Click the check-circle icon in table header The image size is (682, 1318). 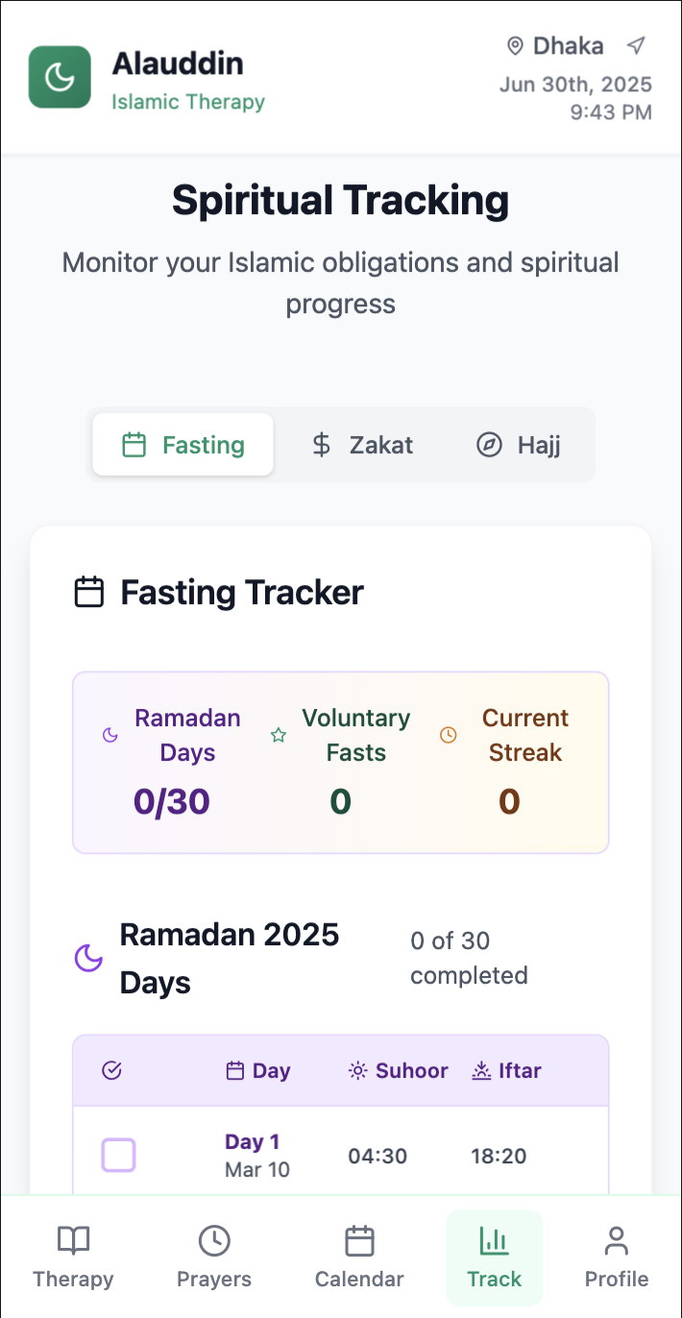[x=111, y=1071]
